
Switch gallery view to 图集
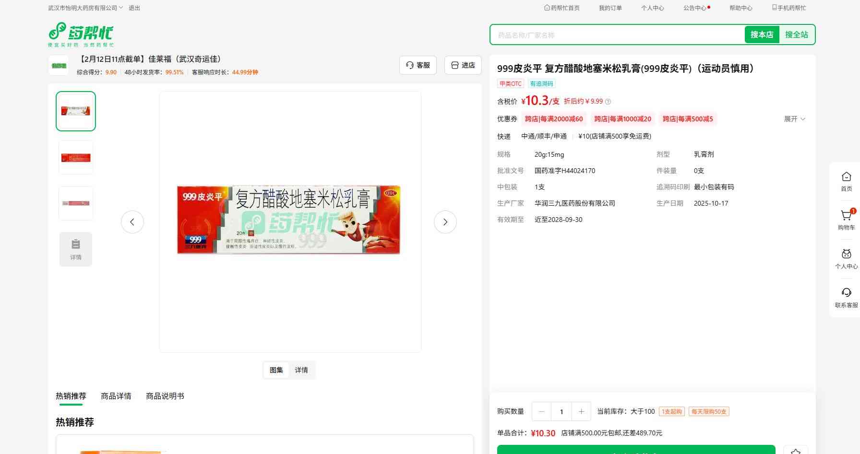click(x=276, y=370)
